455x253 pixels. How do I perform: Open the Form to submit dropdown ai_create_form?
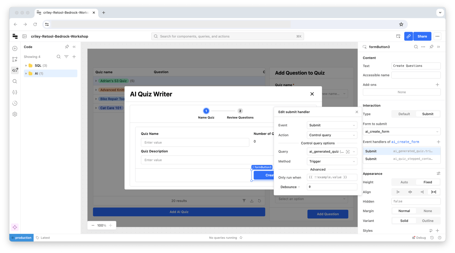point(402,131)
